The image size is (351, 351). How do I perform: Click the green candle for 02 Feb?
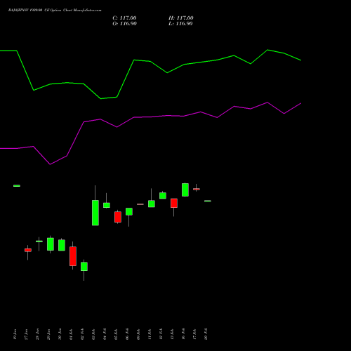click(84, 267)
